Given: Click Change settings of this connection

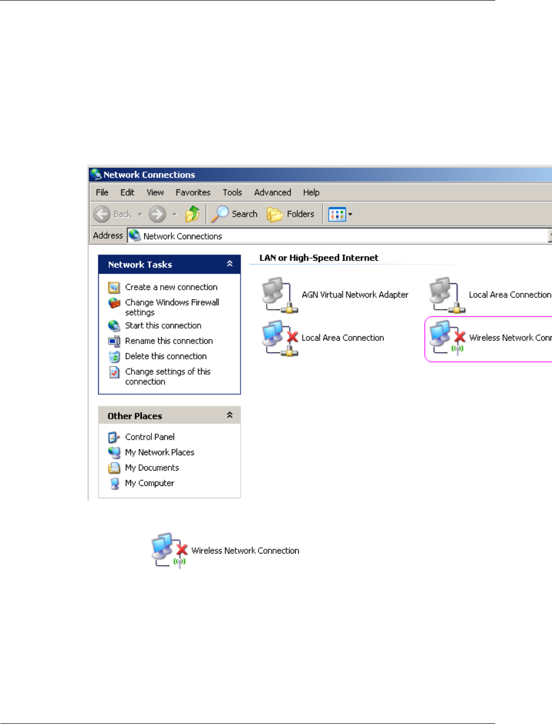Looking at the screenshot, I should pyautogui.click(x=168, y=376).
